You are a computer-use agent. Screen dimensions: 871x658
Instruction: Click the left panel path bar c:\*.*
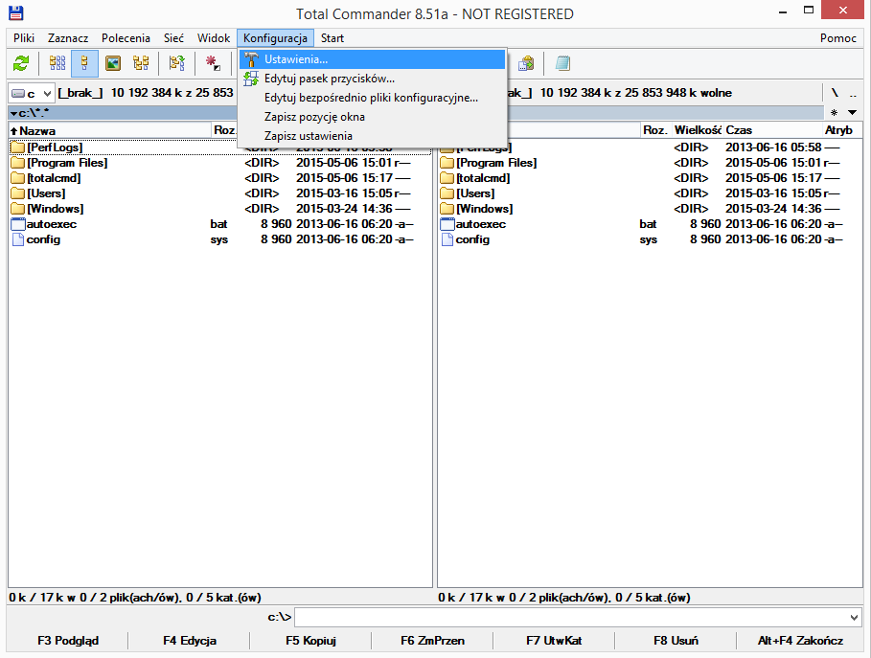click(x=123, y=113)
